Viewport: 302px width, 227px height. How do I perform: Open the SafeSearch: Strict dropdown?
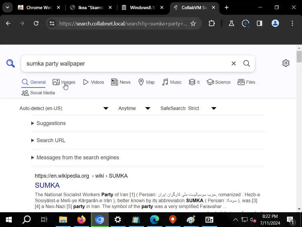(188, 108)
